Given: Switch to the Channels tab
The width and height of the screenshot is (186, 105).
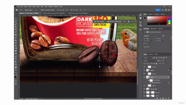Looking at the screenshot, I should click(x=151, y=54).
